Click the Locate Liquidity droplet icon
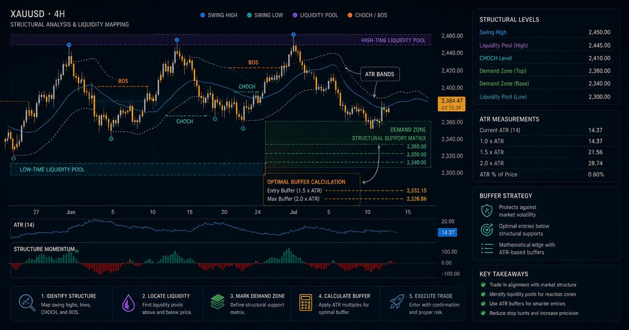Viewport: 629px width, 330px height. 128,303
